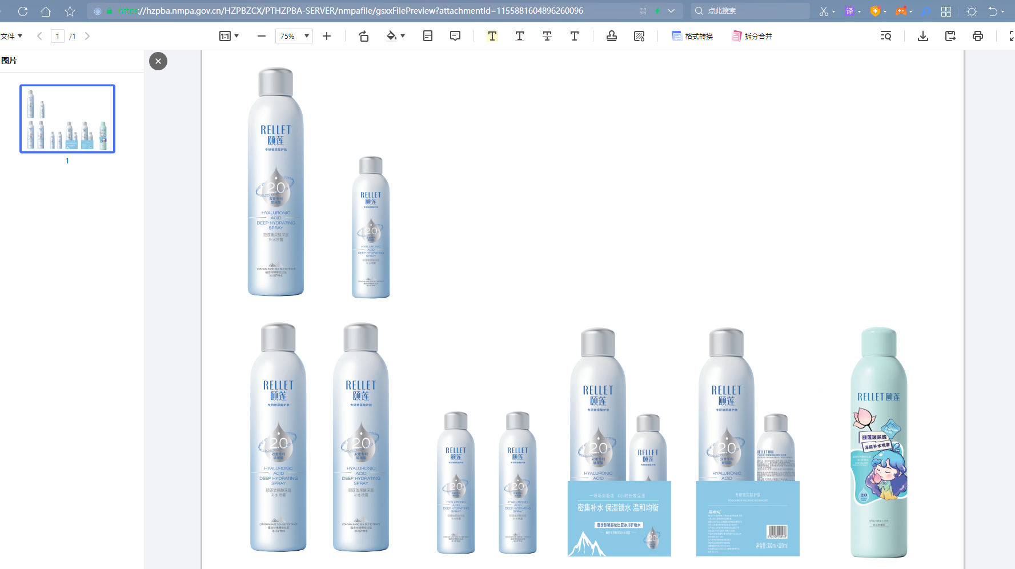This screenshot has height=569, width=1015.
Task: Open the 75% zoom level dropdown
Action: click(x=294, y=36)
